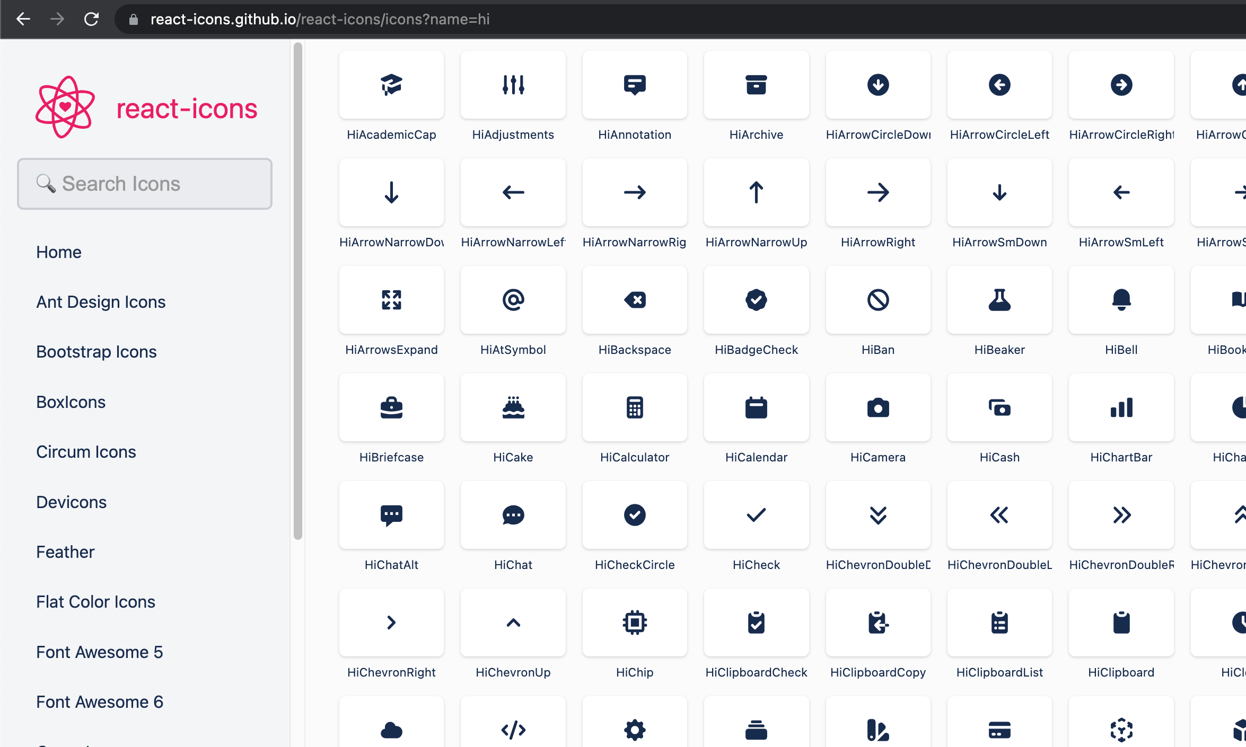Image resolution: width=1246 pixels, height=747 pixels.
Task: Navigate to Circum Icons
Action: (86, 452)
